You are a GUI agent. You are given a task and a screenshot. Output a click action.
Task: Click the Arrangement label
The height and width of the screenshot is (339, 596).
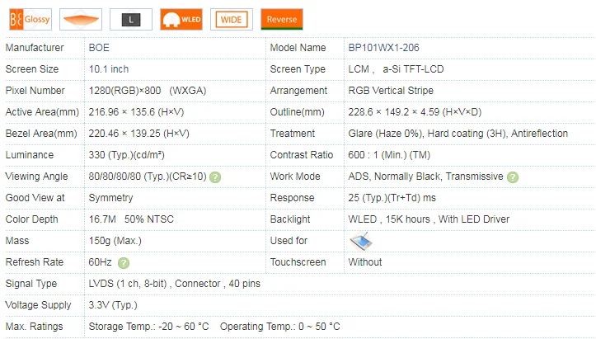click(x=298, y=91)
